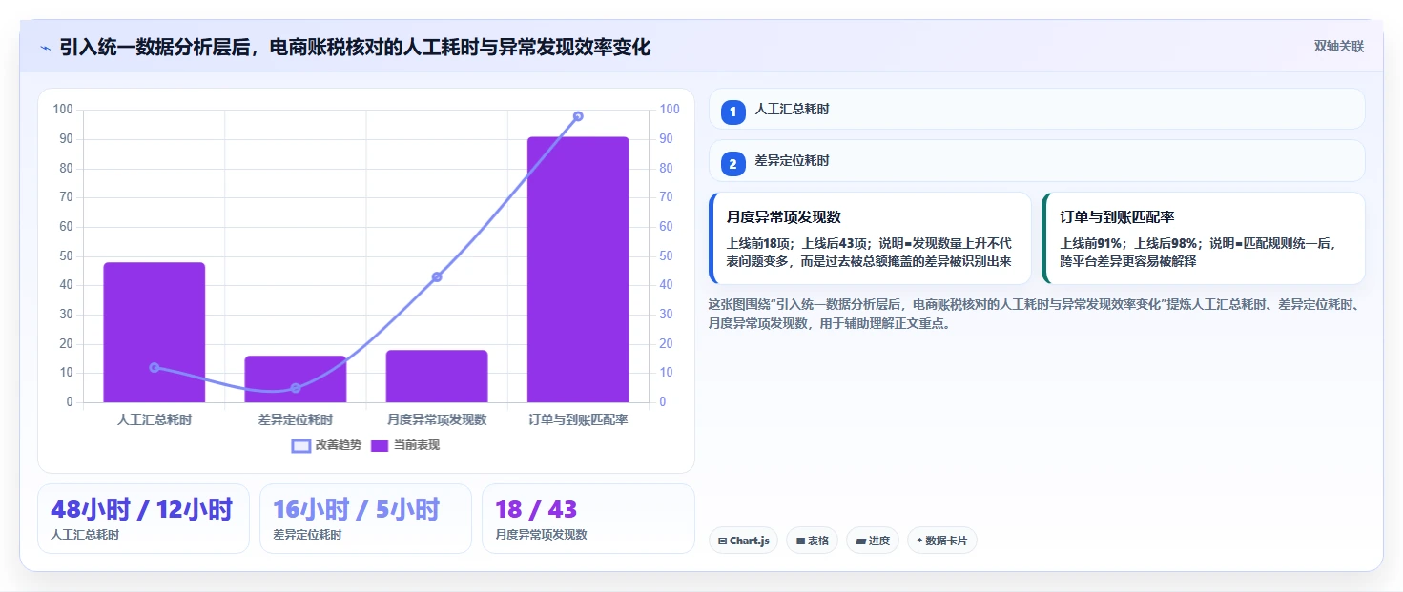
Task: Click the 人工汇总耗时 purple bar
Action: pyautogui.click(x=155, y=332)
